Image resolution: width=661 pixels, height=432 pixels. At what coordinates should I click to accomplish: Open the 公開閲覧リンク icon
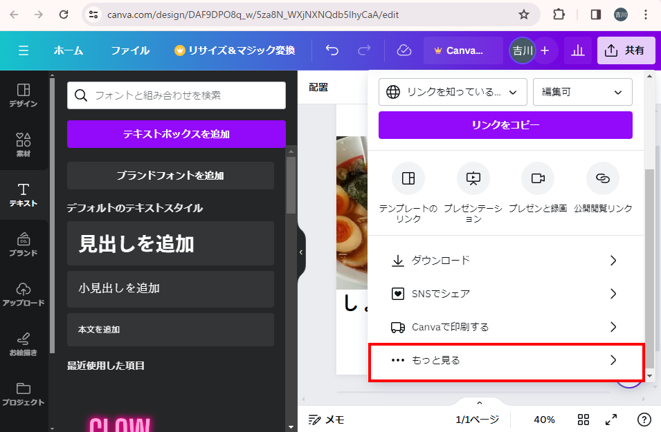[602, 178]
